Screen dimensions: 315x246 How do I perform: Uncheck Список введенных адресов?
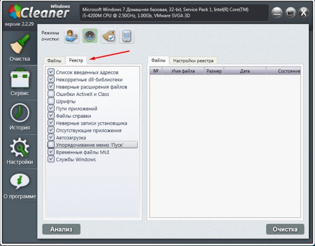51,72
